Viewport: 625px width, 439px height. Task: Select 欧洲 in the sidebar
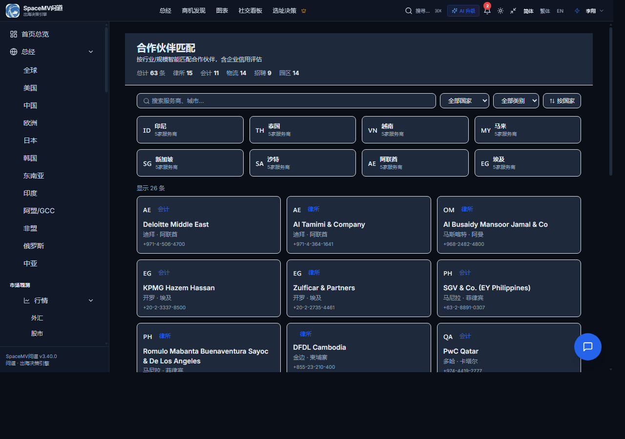pyautogui.click(x=30, y=123)
